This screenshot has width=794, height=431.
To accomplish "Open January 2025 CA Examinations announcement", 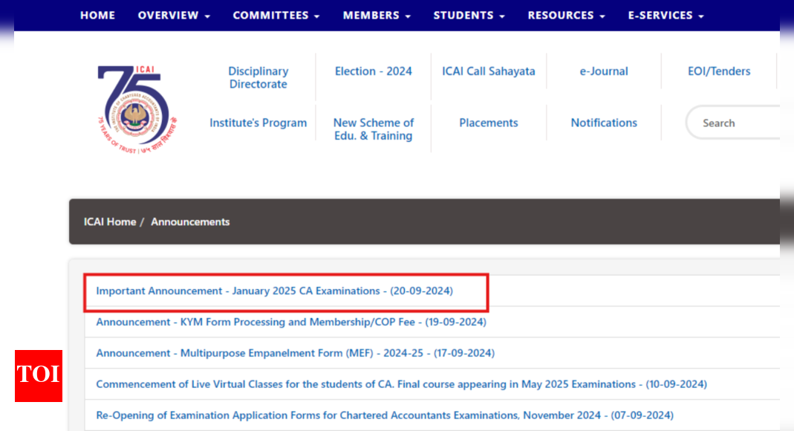I will point(275,291).
